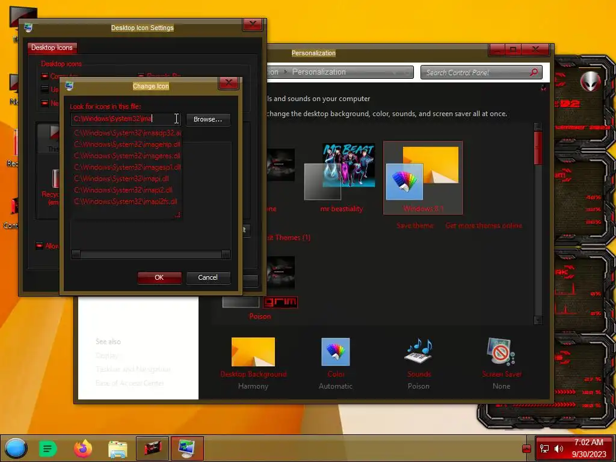Viewport: 616px width, 462px height.
Task: Click Desktop Icon Settings title bar icon
Action: click(28, 28)
